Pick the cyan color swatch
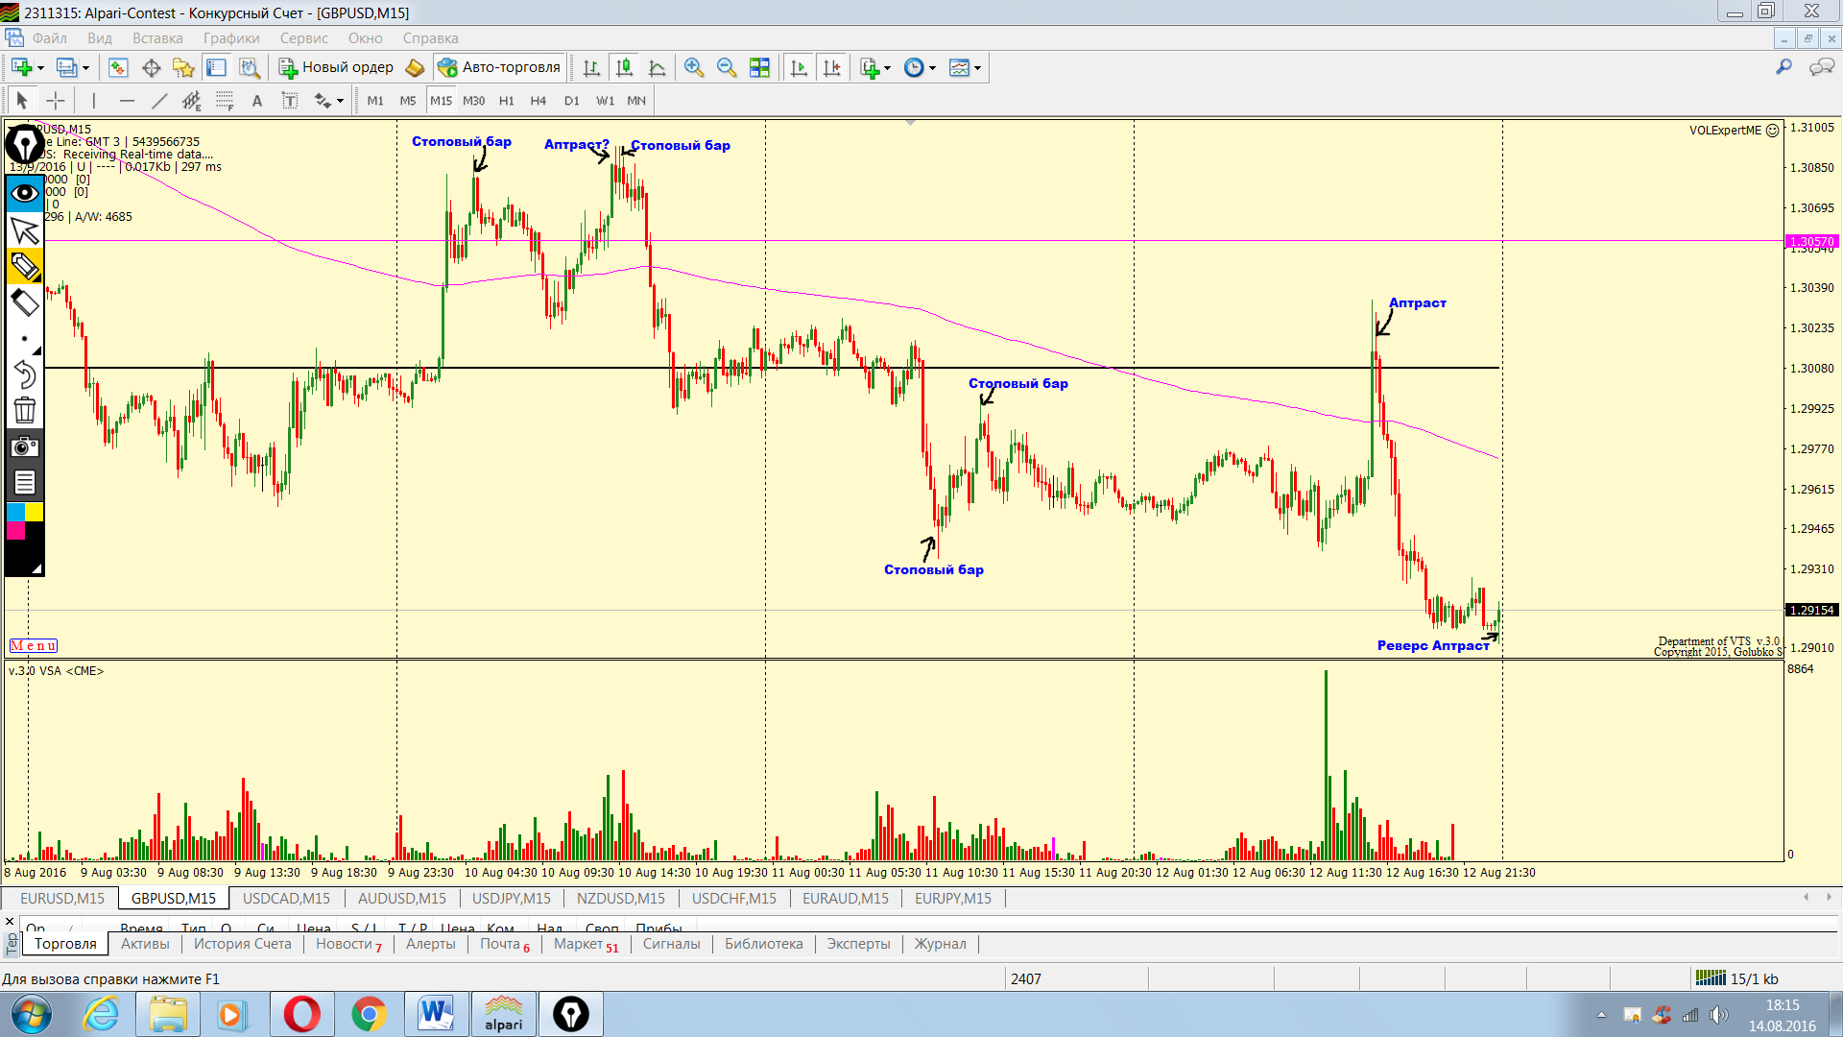Viewport: 1843px width, 1037px height. [x=15, y=512]
